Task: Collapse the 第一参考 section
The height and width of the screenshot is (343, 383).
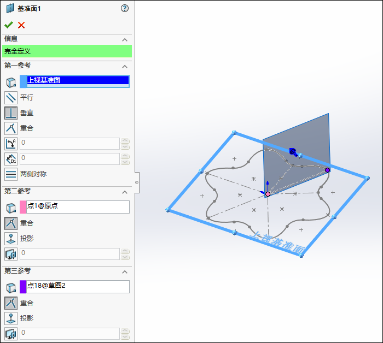Action: 125,66
